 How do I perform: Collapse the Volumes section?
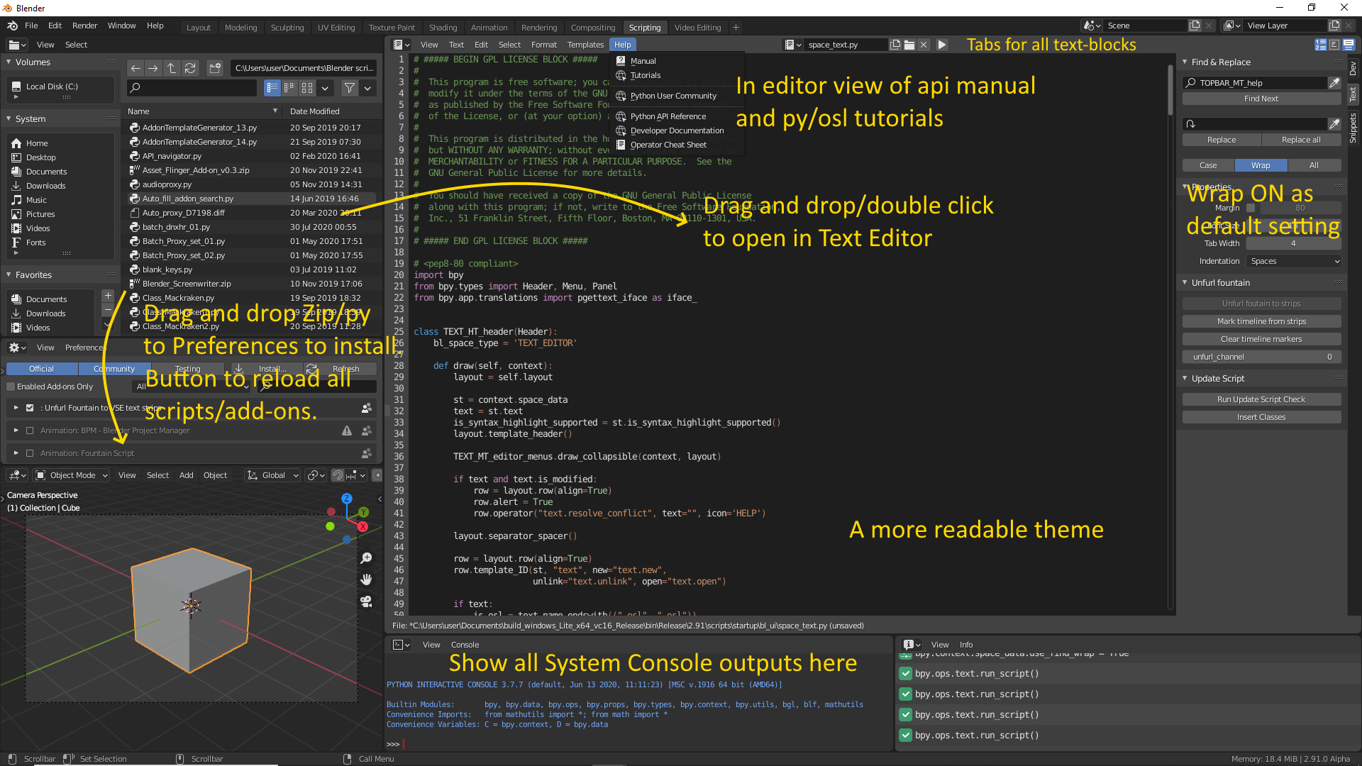[9, 62]
